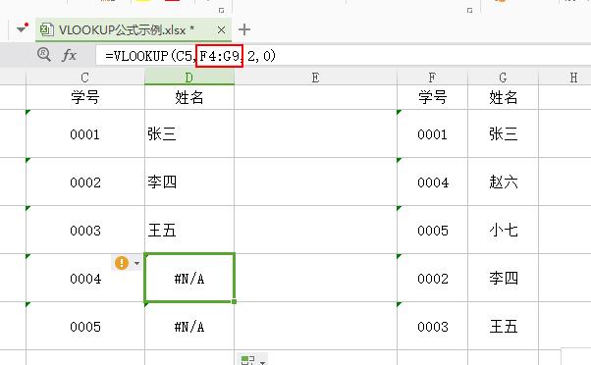Select cell with 0005 in column C
The image size is (591, 365).
point(85,326)
